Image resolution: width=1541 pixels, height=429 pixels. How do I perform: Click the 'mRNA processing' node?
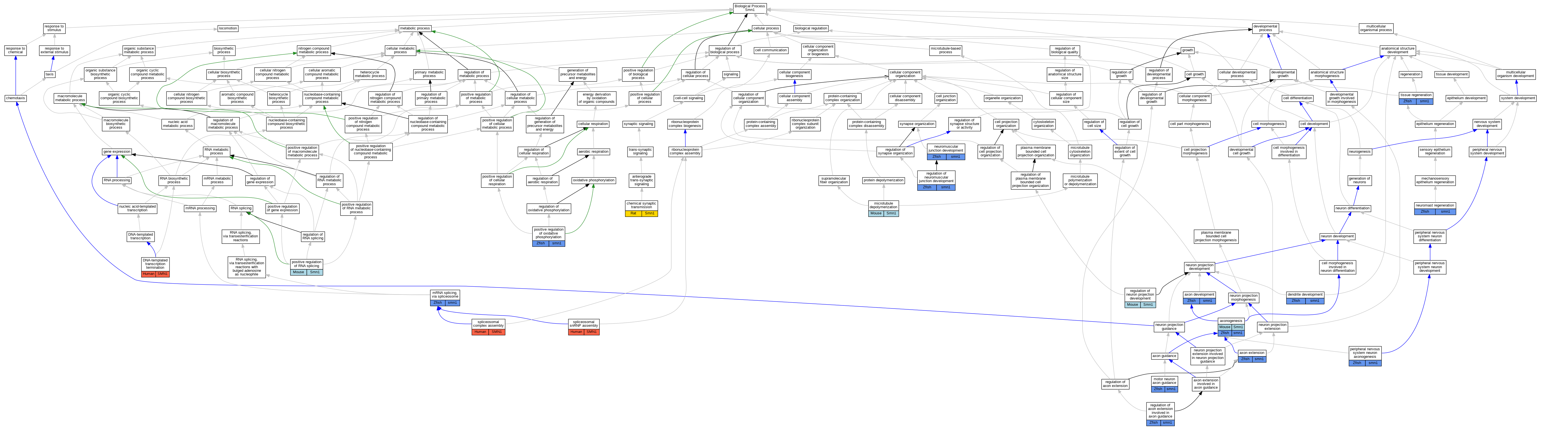click(200, 208)
